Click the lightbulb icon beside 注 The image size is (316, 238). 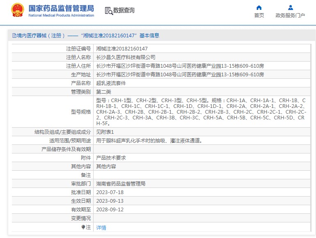click(83, 227)
